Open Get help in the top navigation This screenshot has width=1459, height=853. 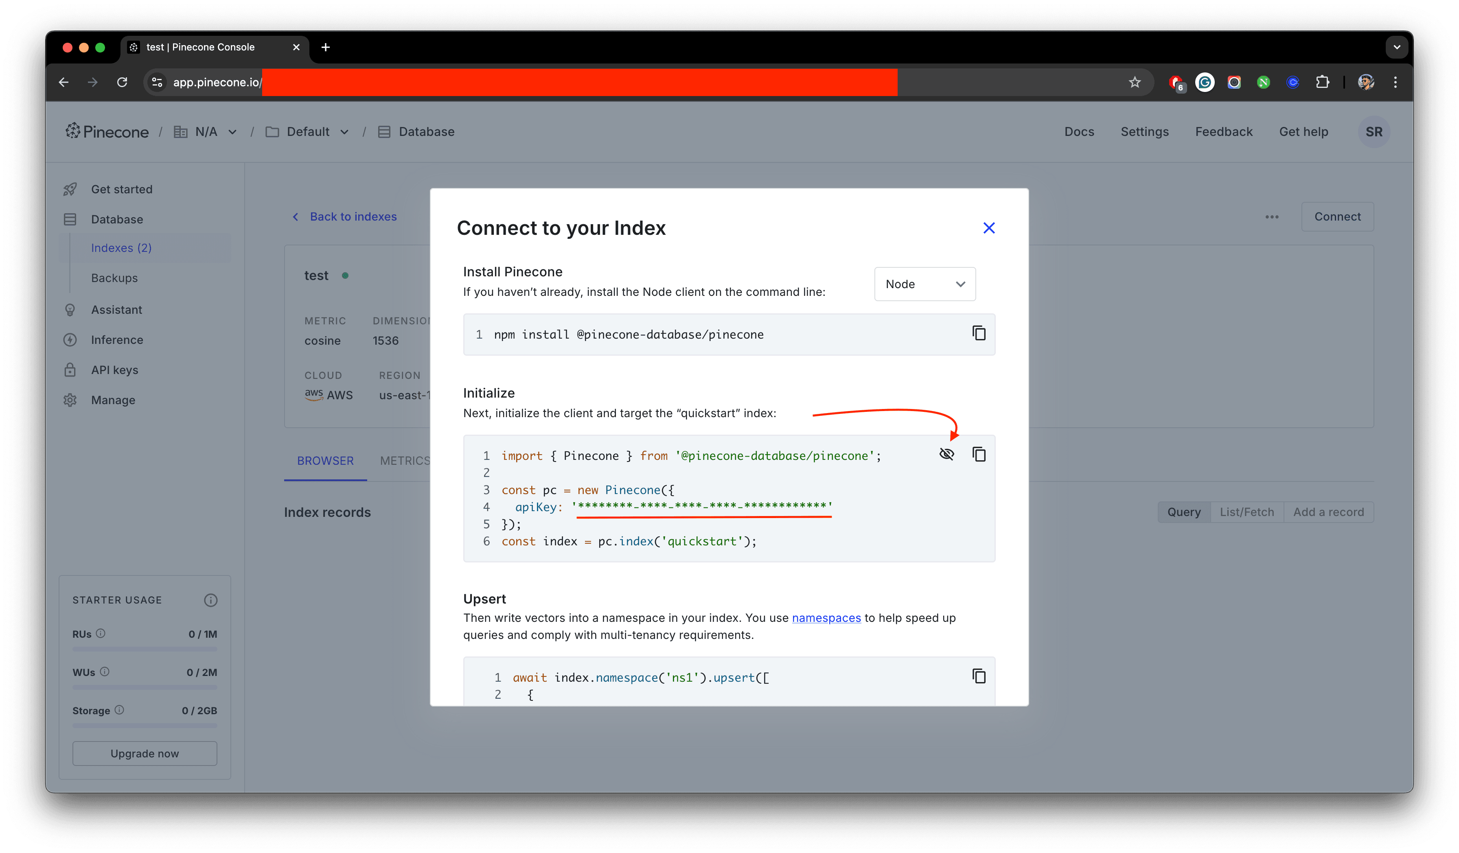1304,132
